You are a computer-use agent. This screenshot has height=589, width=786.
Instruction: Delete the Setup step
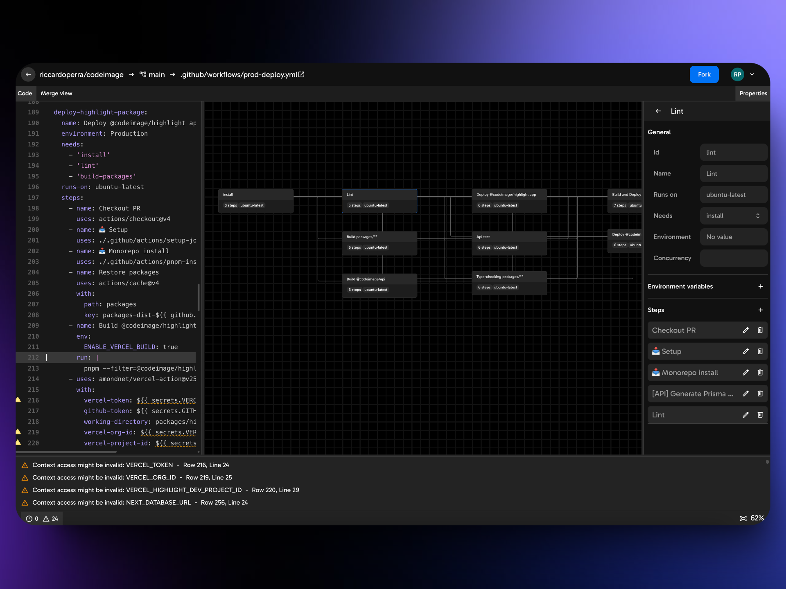pos(760,351)
